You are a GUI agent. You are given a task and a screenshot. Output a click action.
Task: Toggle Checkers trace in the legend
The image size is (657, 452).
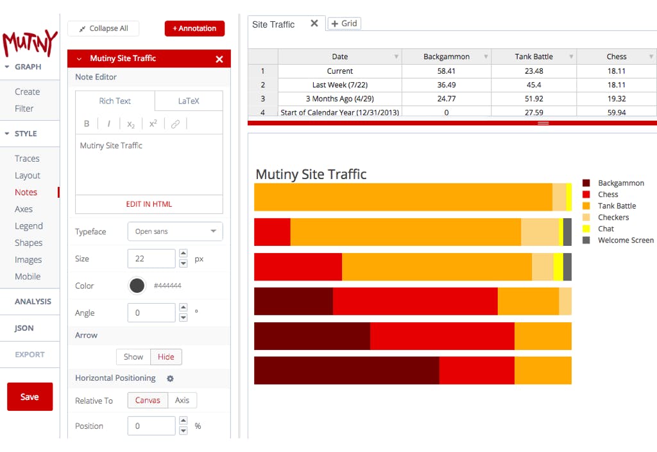(x=606, y=217)
